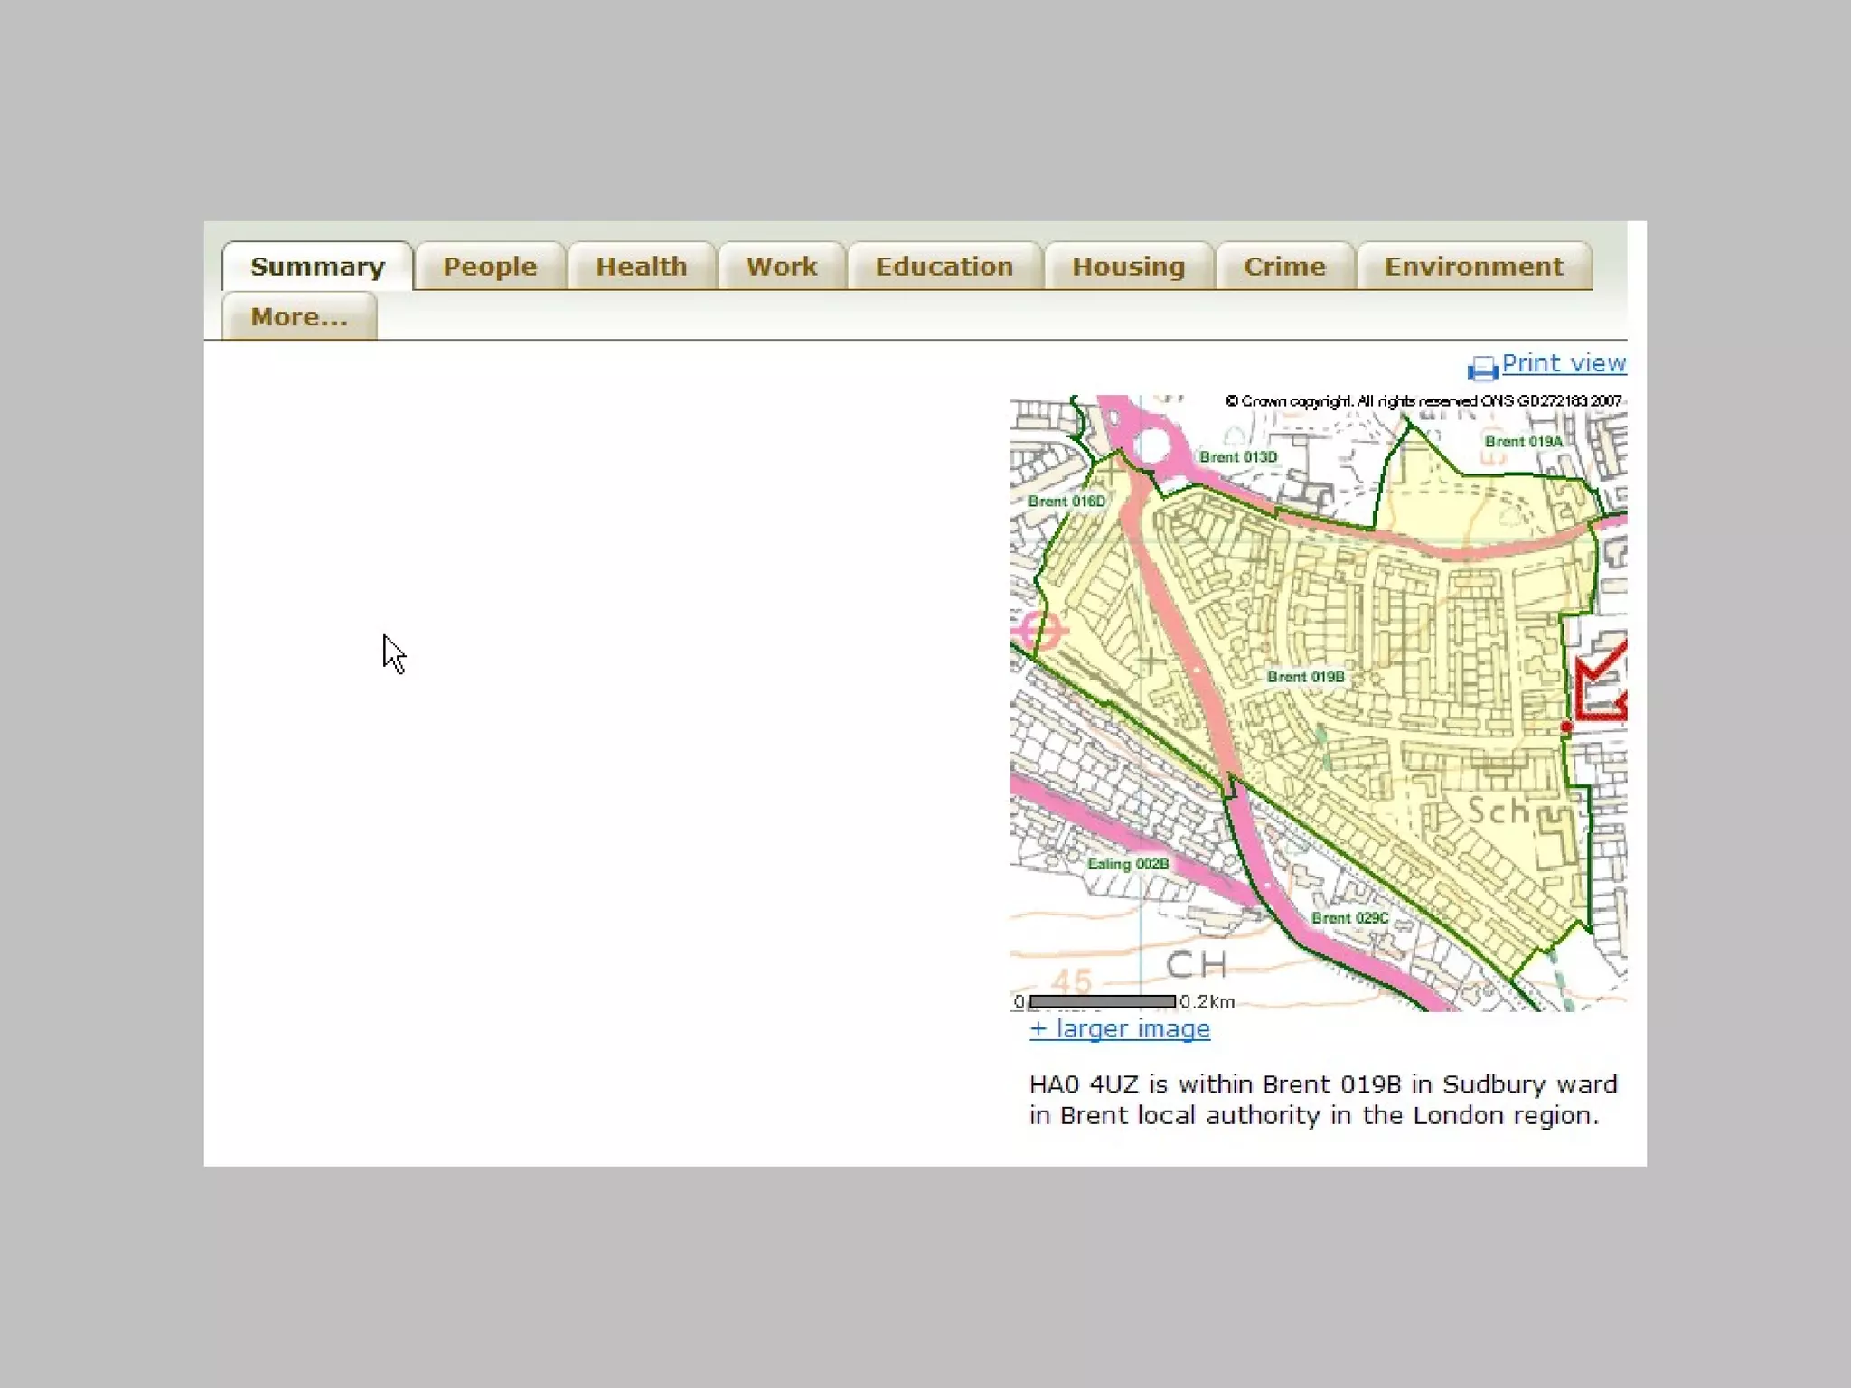Click the Brent 019B label on the map
The height and width of the screenshot is (1388, 1851).
coord(1305,677)
